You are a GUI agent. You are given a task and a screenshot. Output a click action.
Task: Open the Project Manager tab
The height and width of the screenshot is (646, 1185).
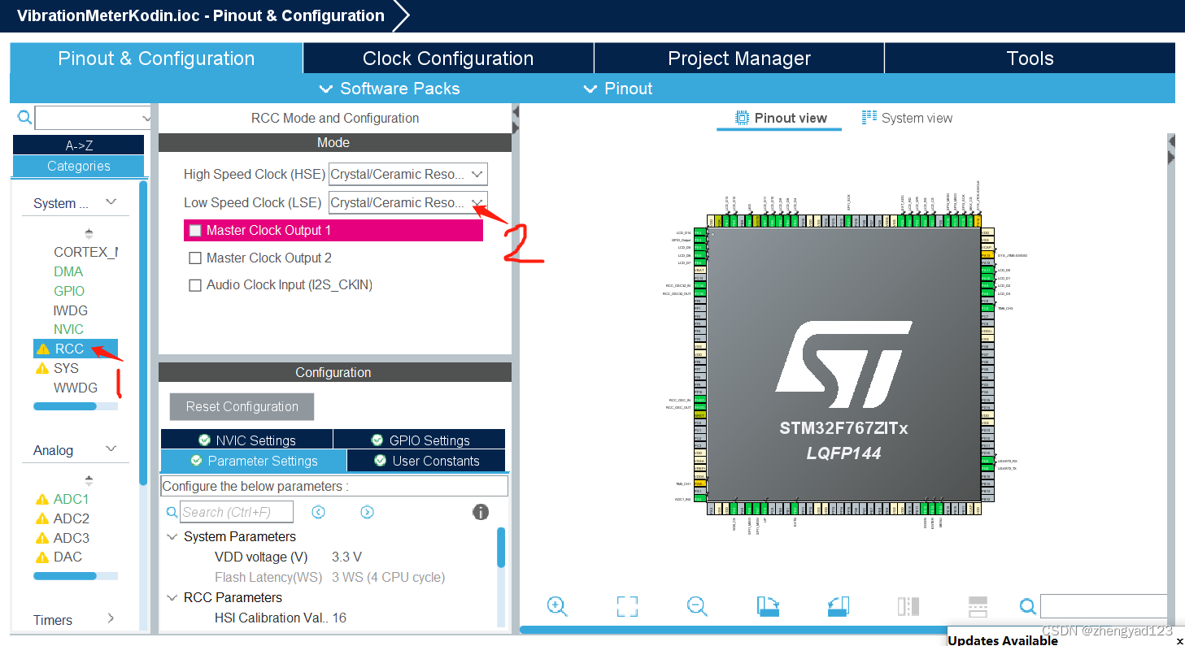(x=738, y=58)
